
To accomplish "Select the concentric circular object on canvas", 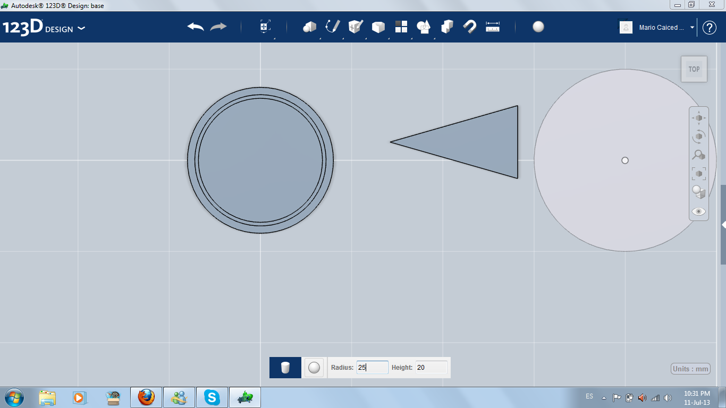I will 260,160.
